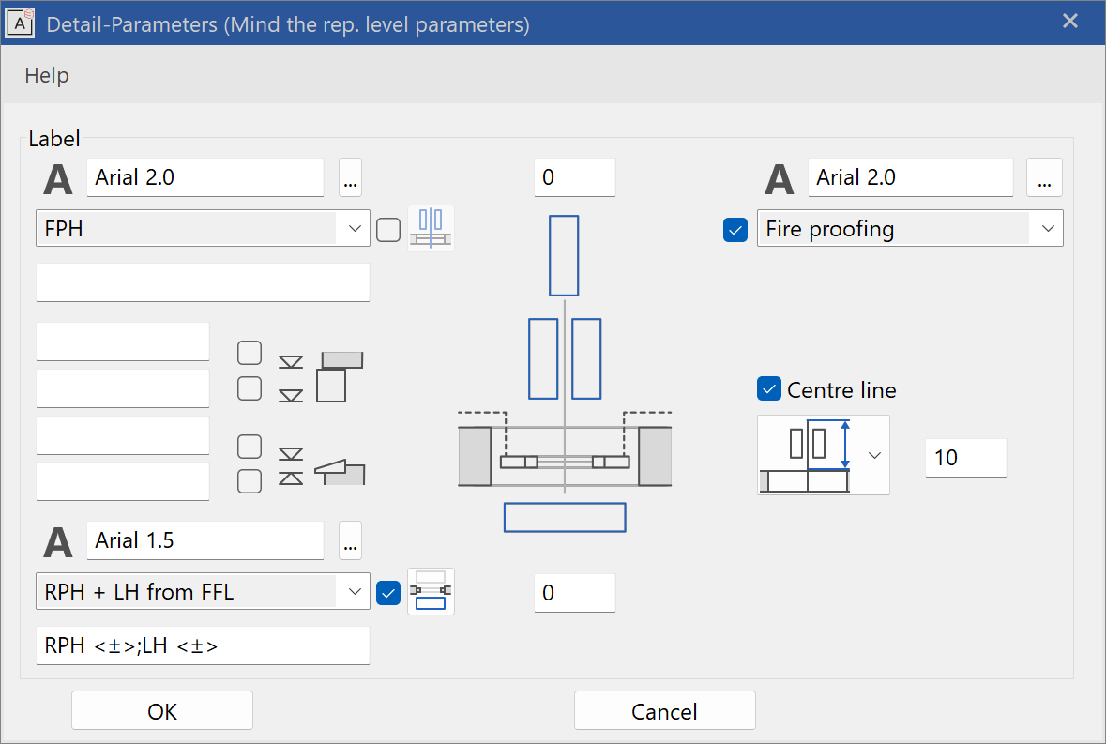Image resolution: width=1106 pixels, height=744 pixels.
Task: Check the first checkbox beside the upper level symbol
Action: 250,353
